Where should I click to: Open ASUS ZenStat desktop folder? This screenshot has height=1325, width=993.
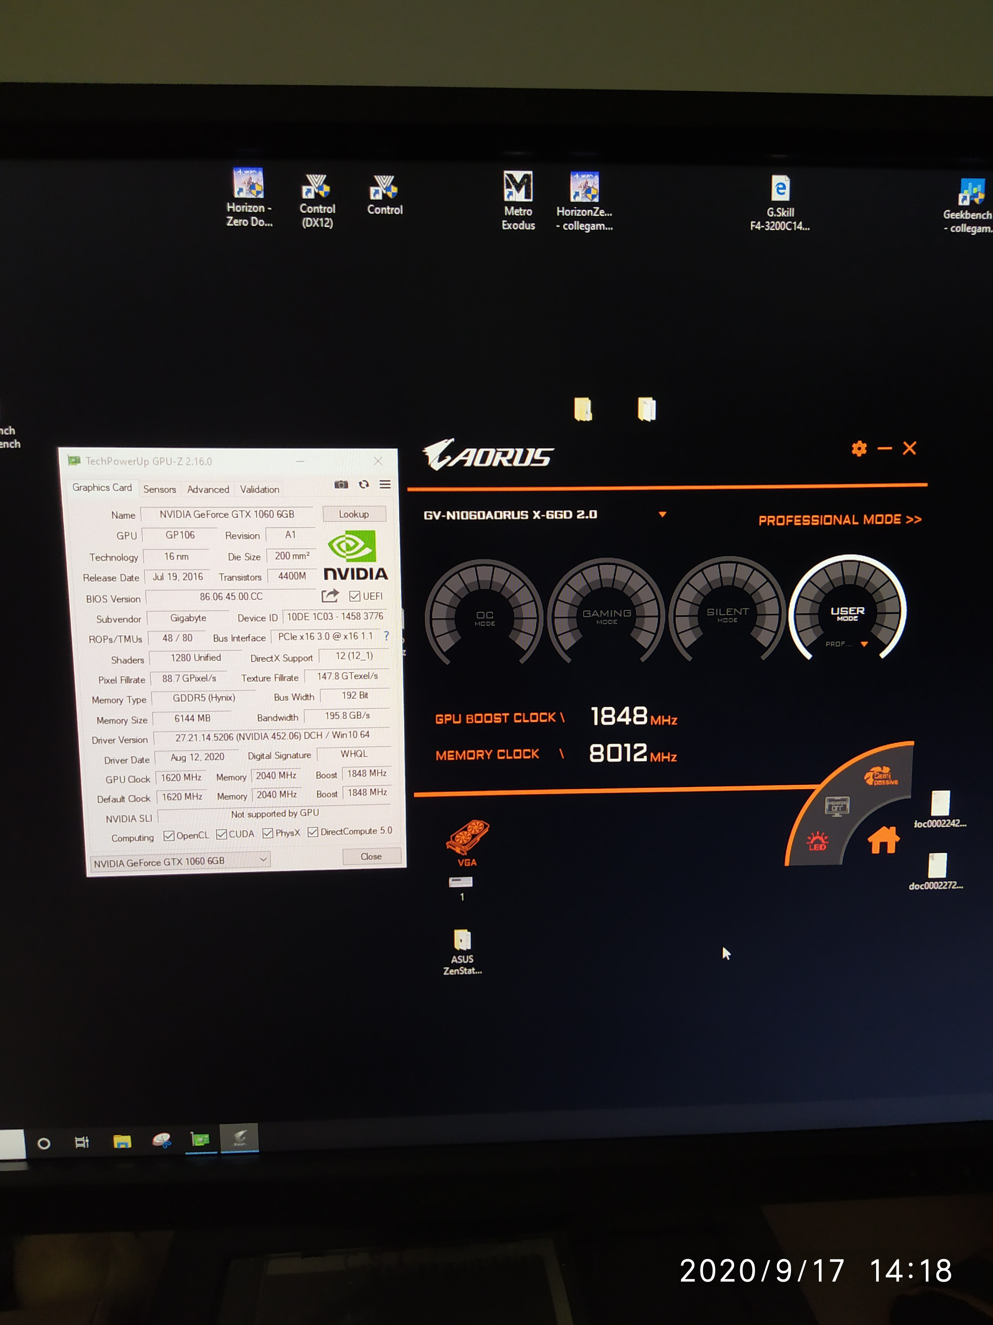(462, 952)
